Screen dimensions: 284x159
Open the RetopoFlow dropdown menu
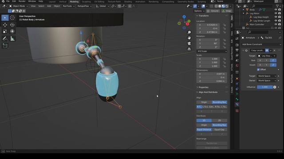point(84,6)
